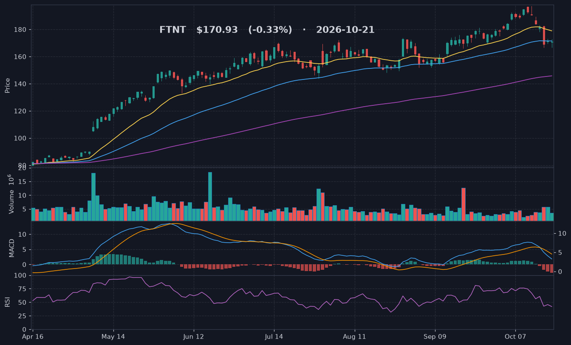Click the "Oct 07" date tick
Screen dimensions: 571x345
pyautogui.click(x=515, y=337)
